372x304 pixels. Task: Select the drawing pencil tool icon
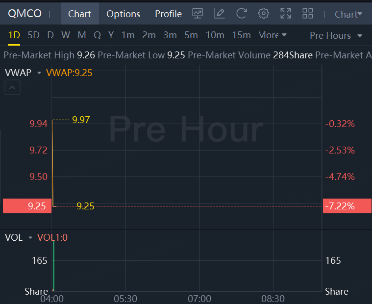pyautogui.click(x=220, y=14)
